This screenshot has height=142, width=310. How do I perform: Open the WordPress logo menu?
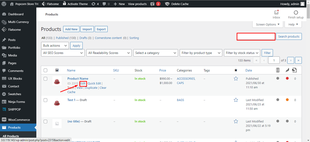click(4, 4)
